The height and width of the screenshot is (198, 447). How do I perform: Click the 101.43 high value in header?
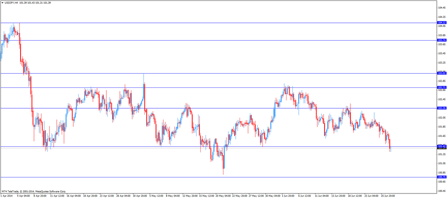[31, 2]
